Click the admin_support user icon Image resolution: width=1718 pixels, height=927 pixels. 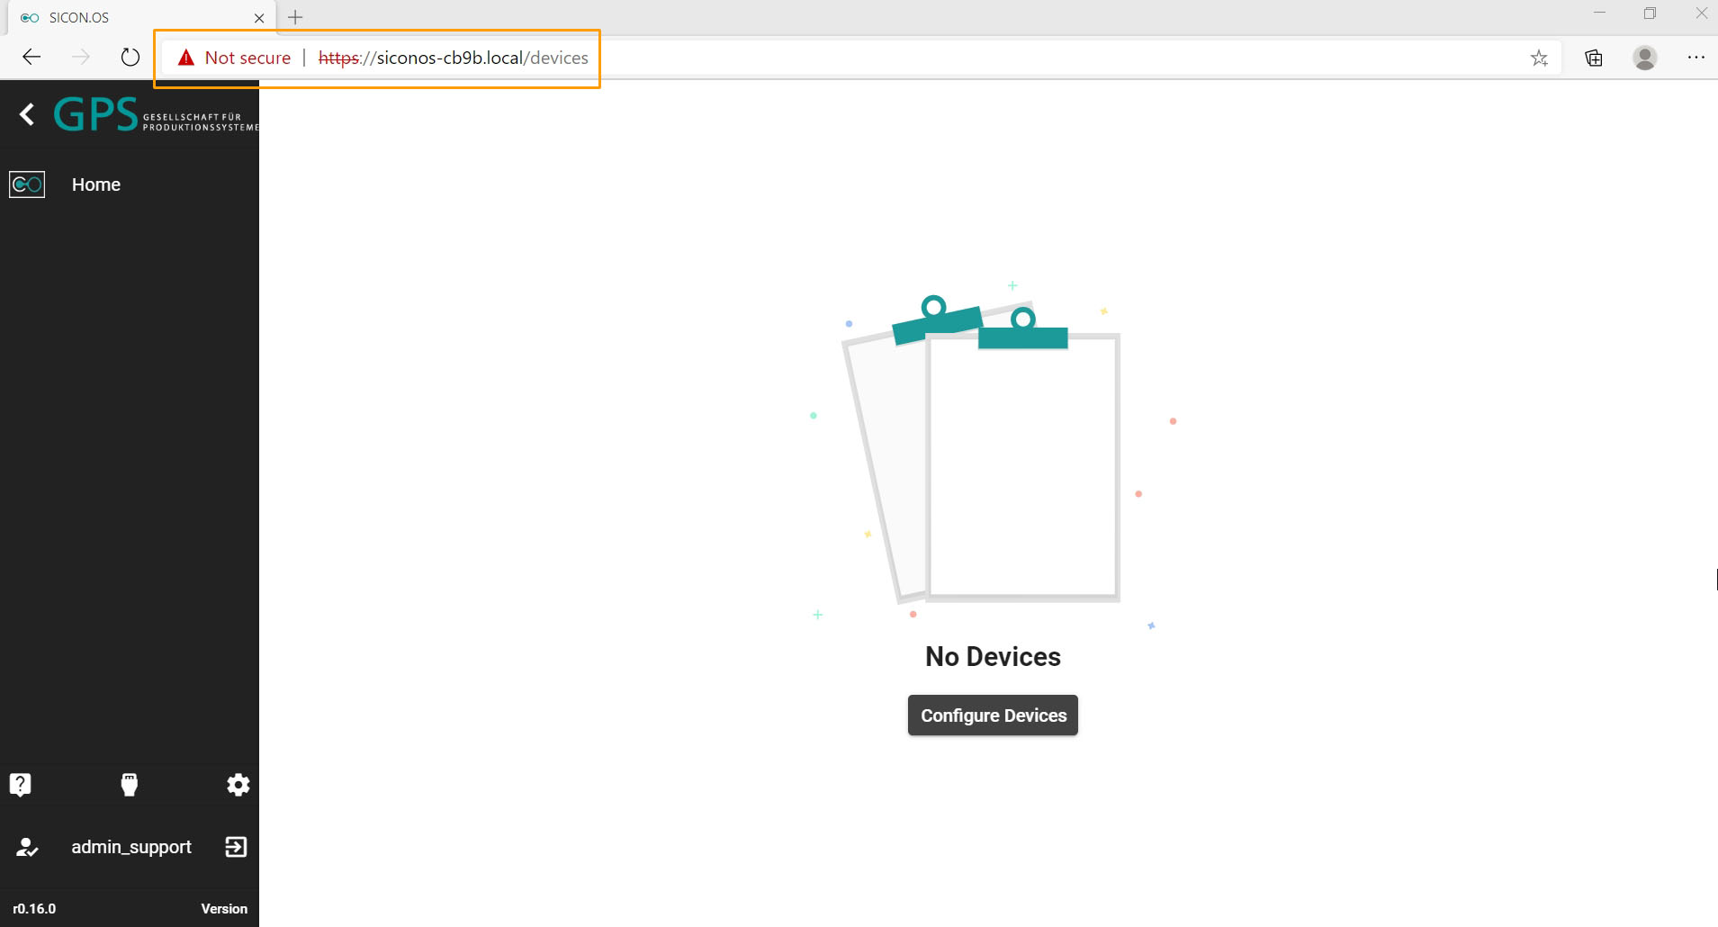pyautogui.click(x=27, y=847)
